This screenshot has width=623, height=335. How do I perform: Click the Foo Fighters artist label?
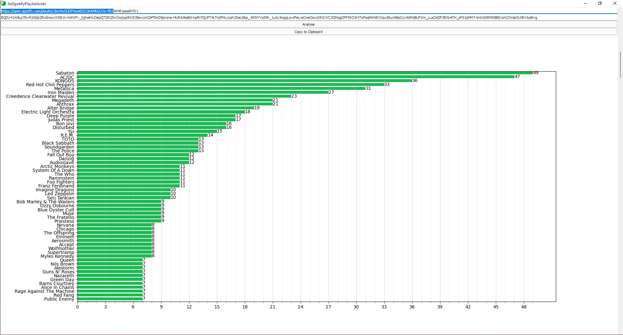click(x=61, y=182)
